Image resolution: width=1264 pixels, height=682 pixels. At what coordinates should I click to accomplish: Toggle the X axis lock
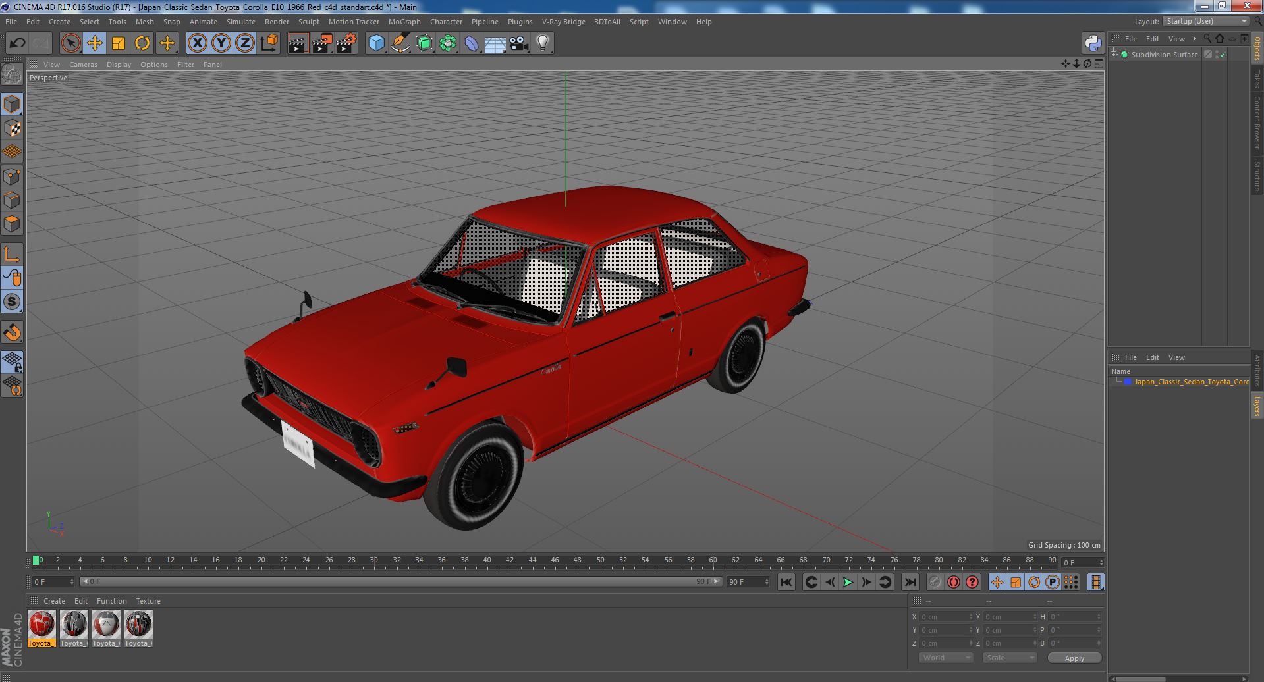click(197, 43)
